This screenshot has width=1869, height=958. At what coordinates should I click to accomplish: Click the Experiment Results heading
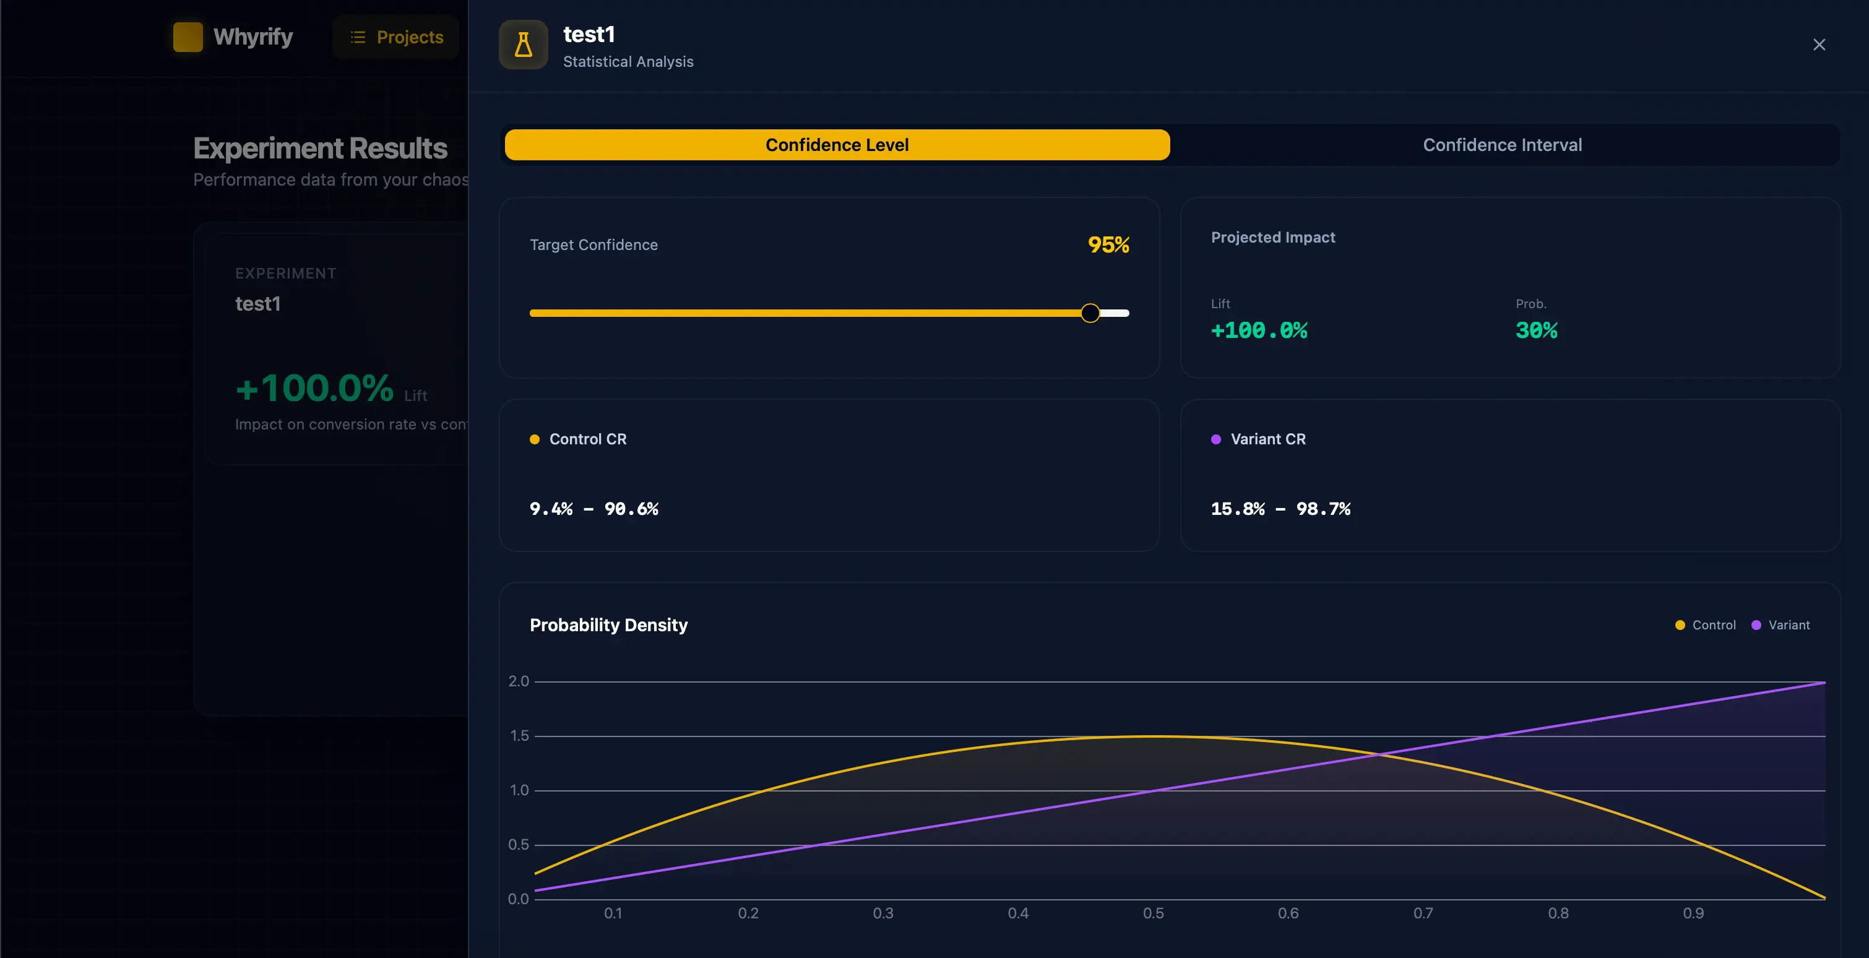320,148
